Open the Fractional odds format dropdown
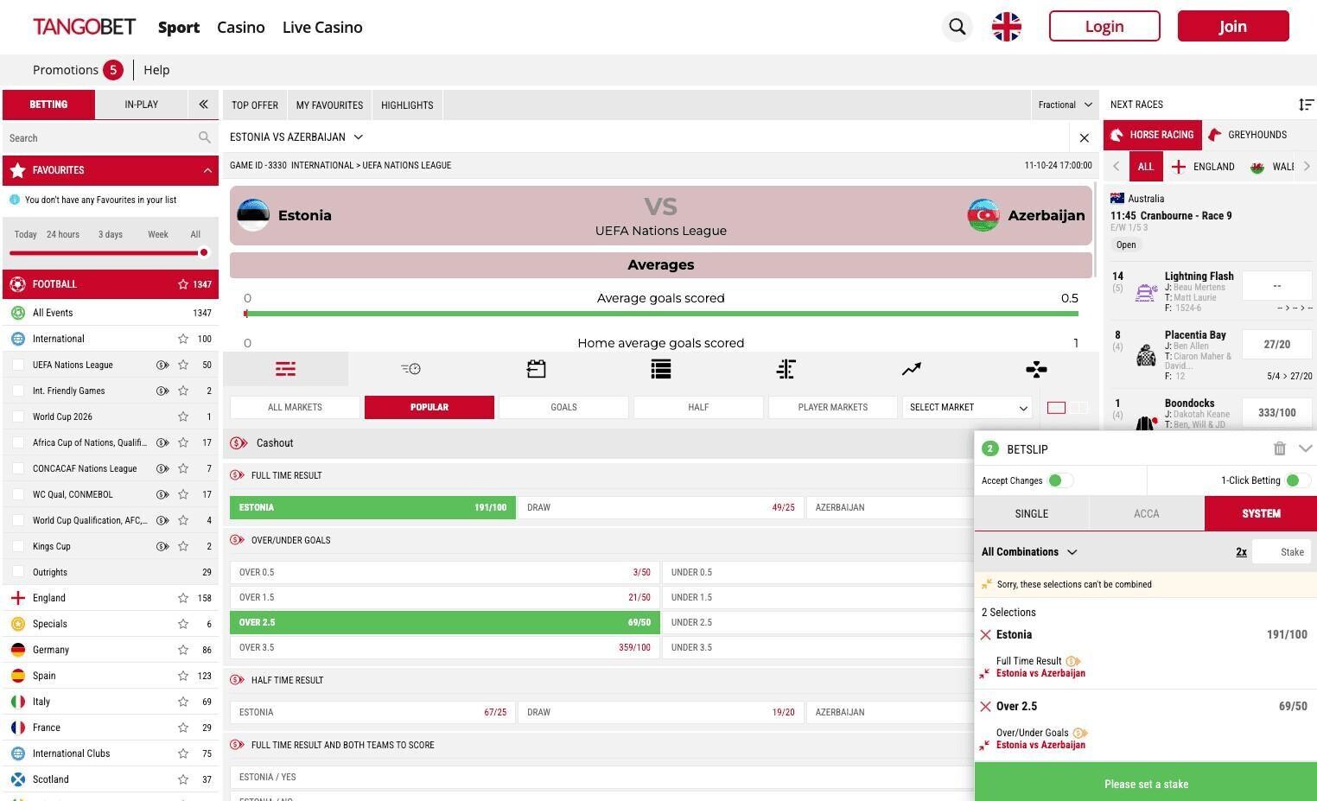 pos(1065,105)
